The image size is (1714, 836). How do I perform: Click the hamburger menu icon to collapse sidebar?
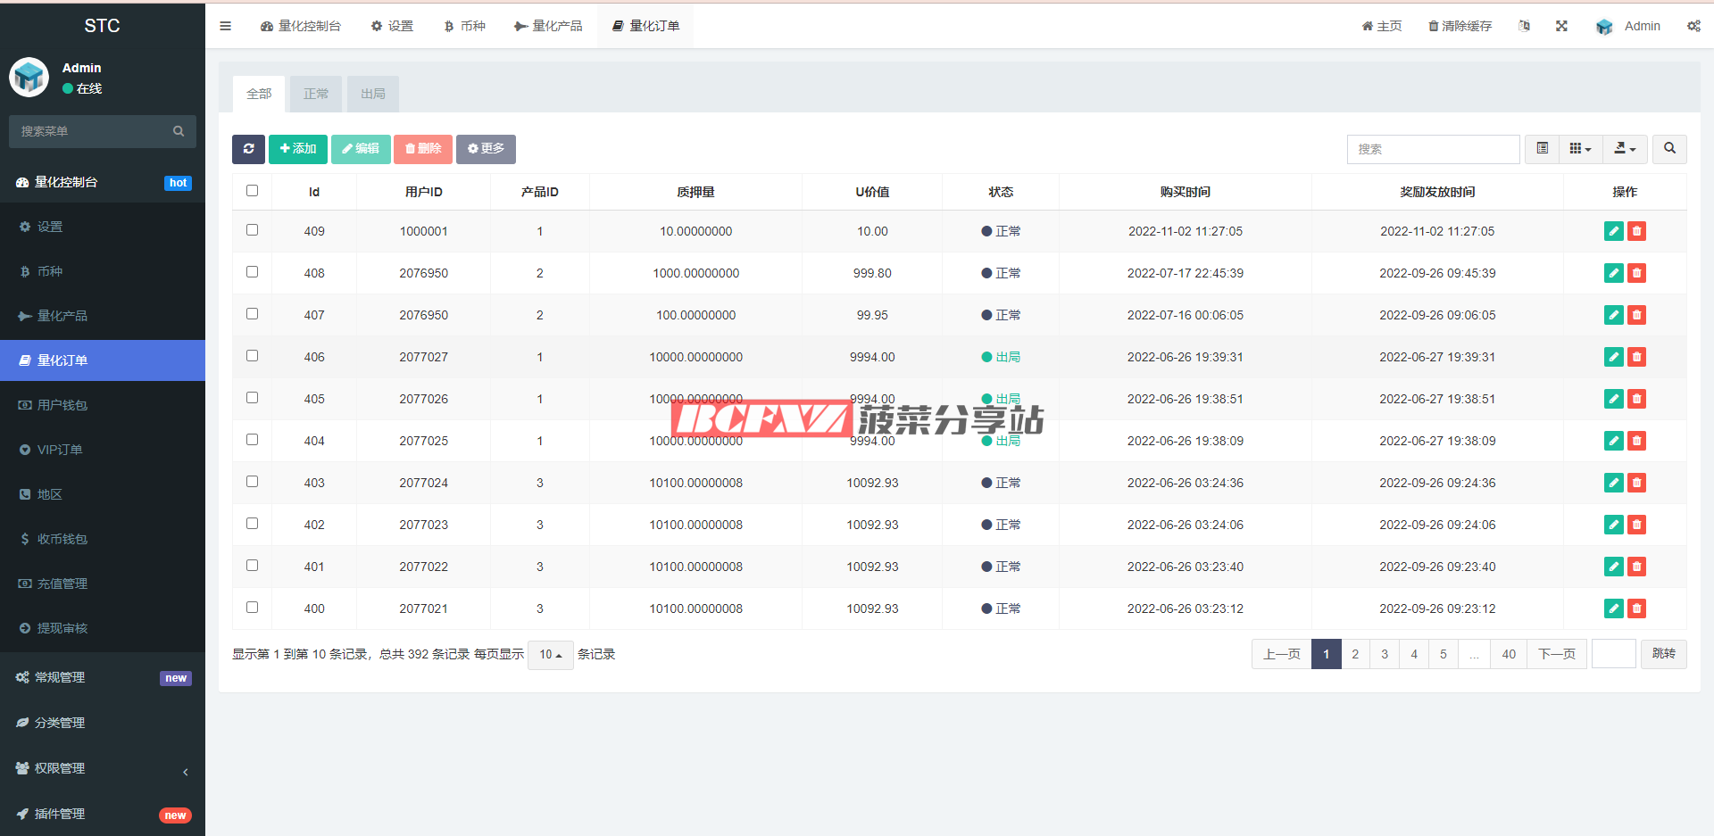pyautogui.click(x=225, y=26)
